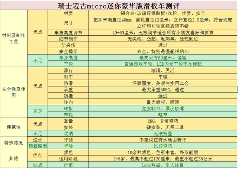Select the '细节制作' cell
The image size is (238, 169).
point(68,39)
